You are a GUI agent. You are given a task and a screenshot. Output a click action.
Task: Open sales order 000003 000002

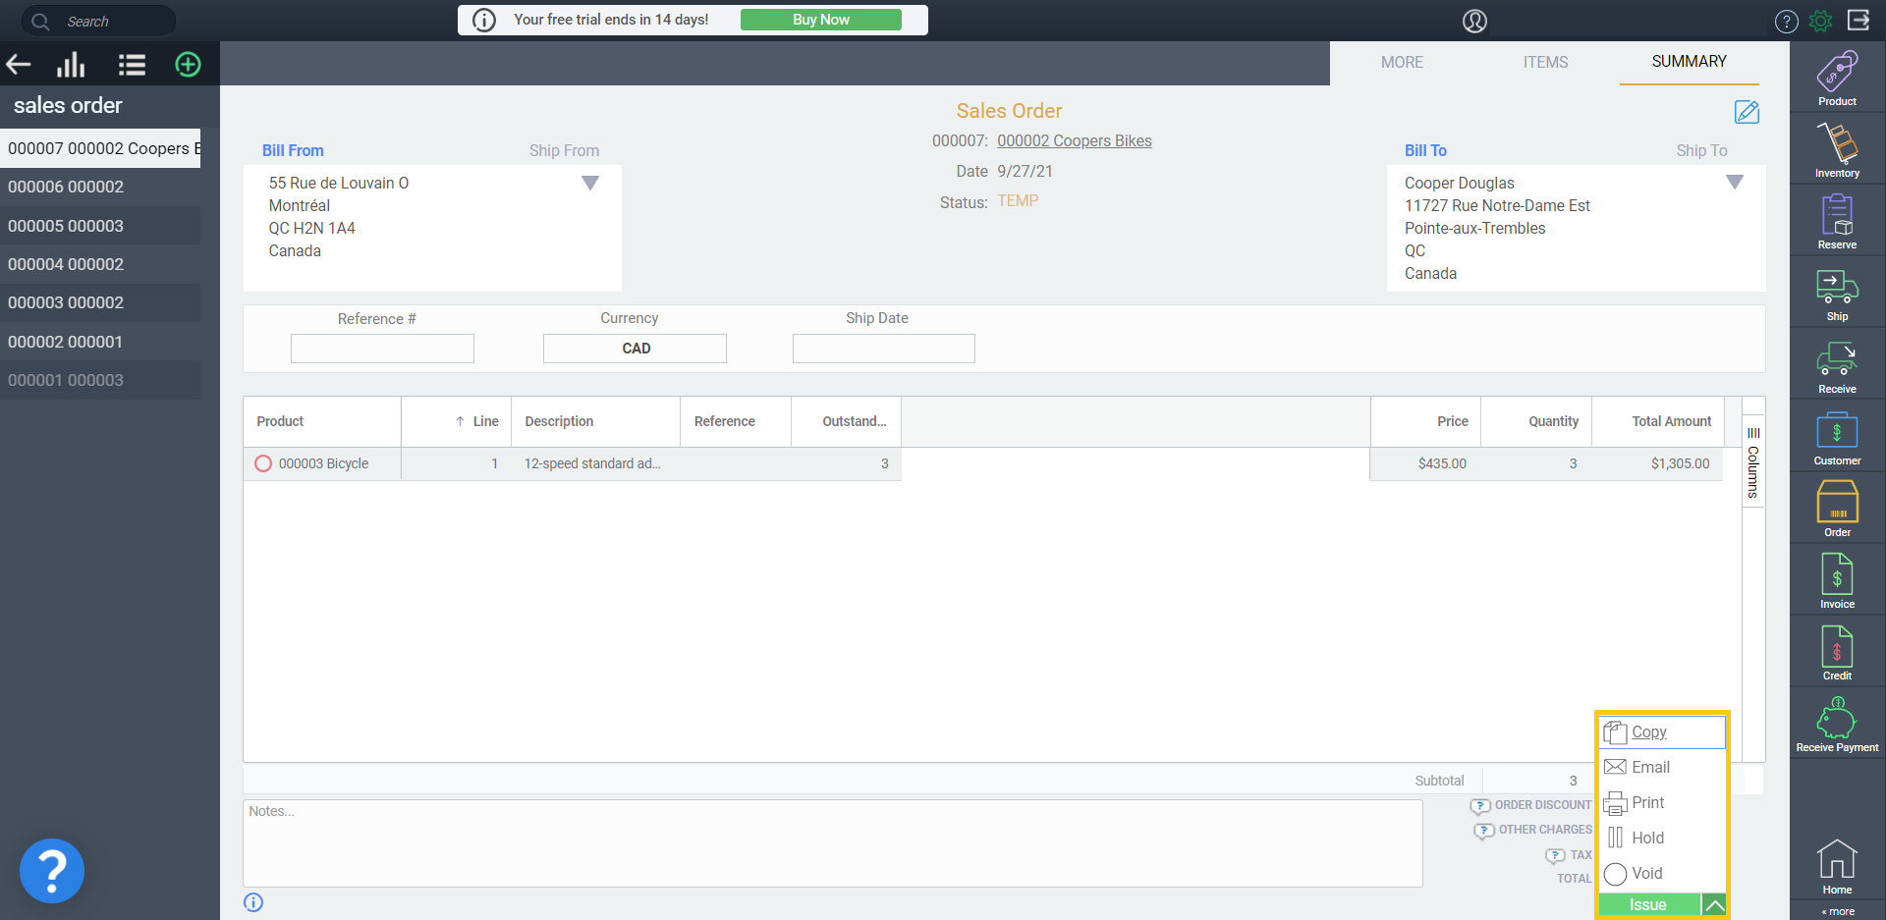point(100,302)
